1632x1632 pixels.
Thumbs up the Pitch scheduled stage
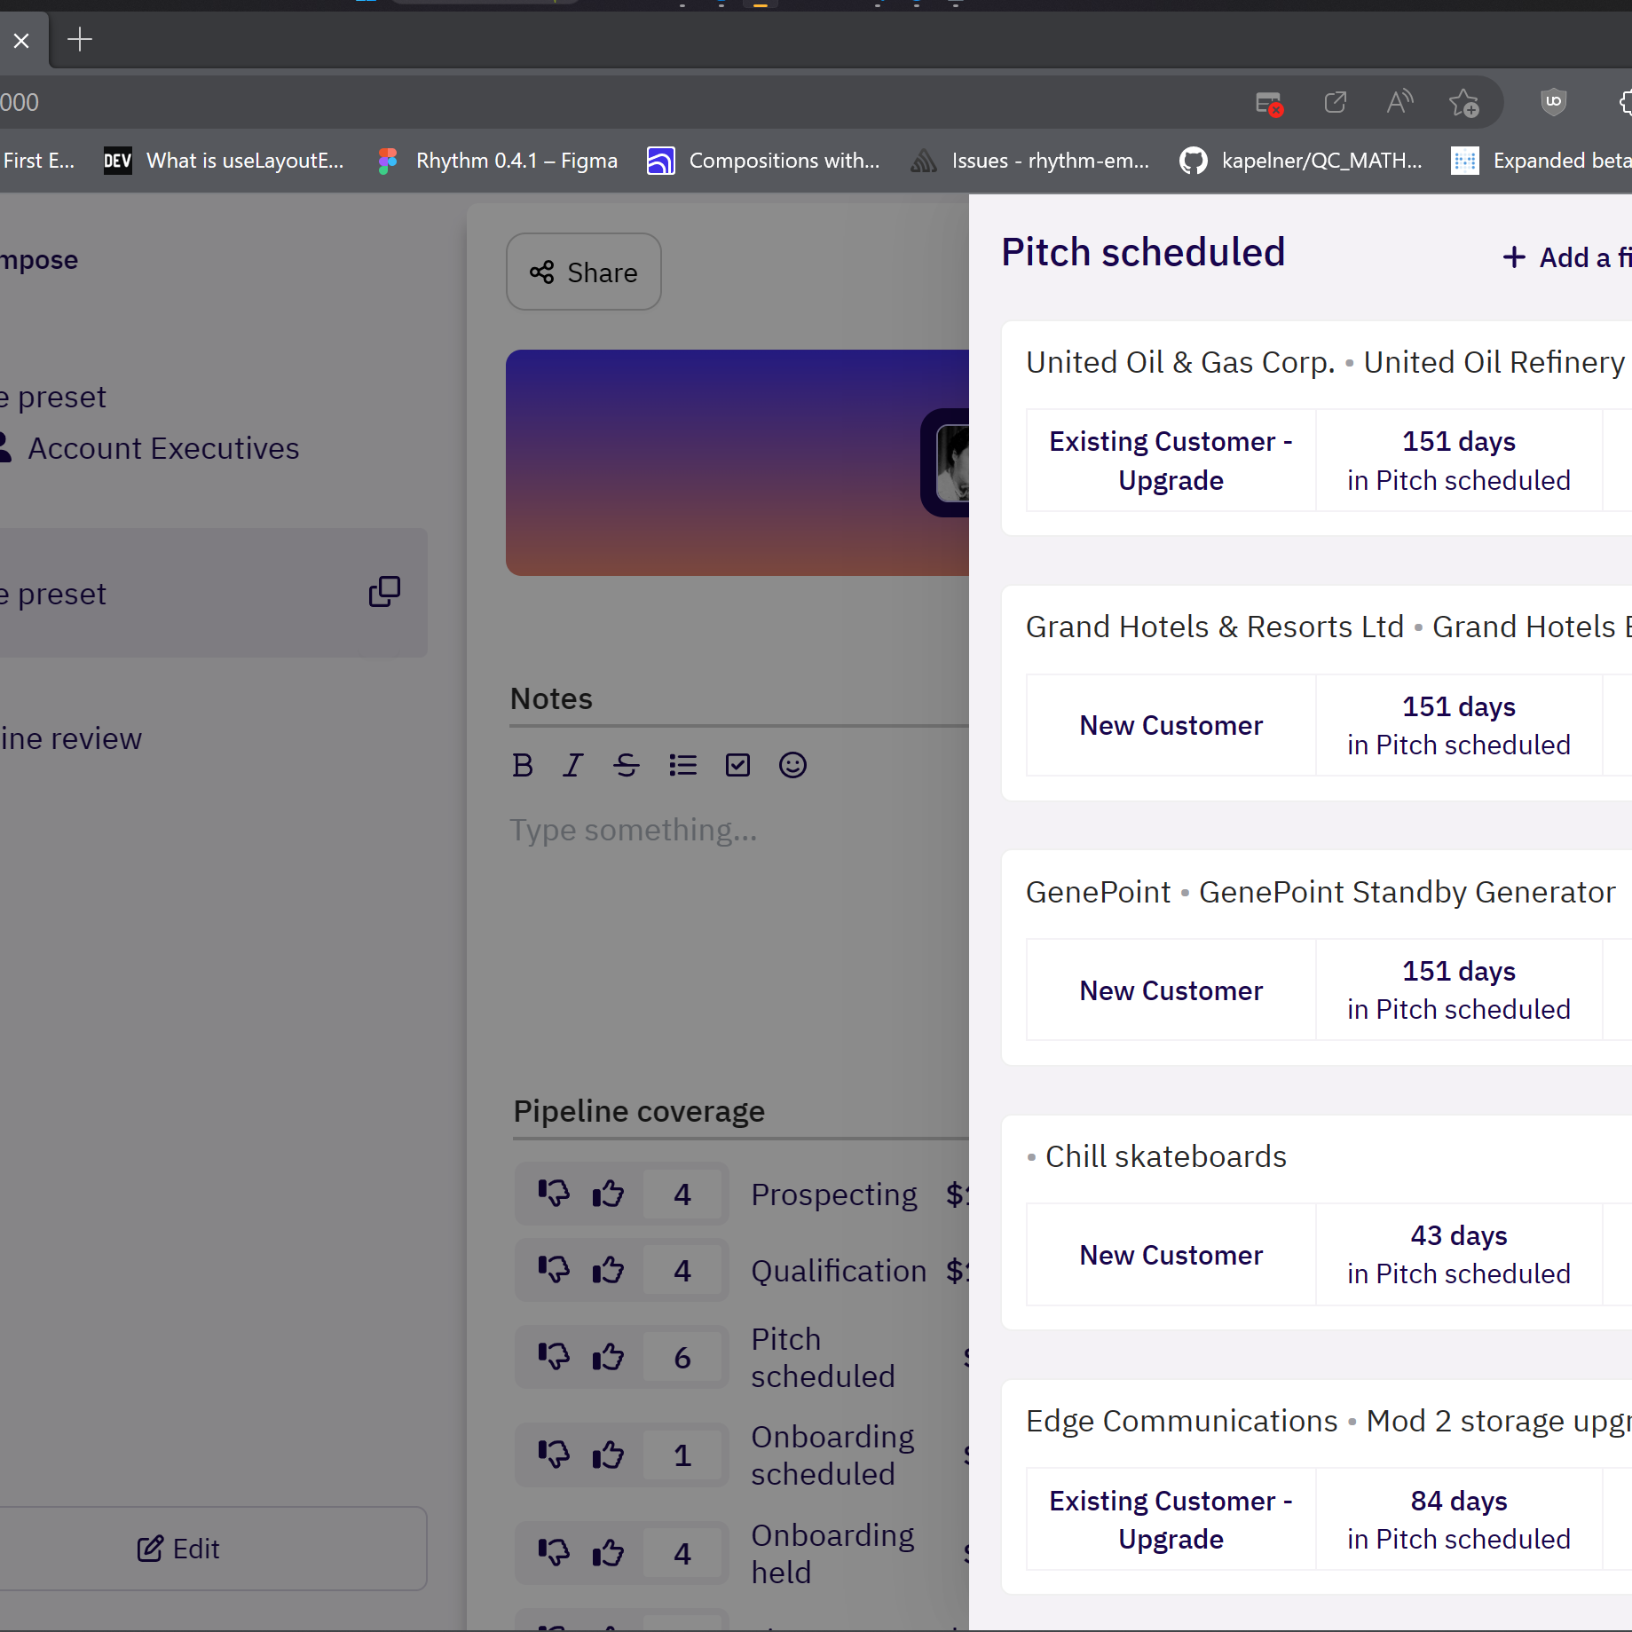click(x=609, y=1356)
